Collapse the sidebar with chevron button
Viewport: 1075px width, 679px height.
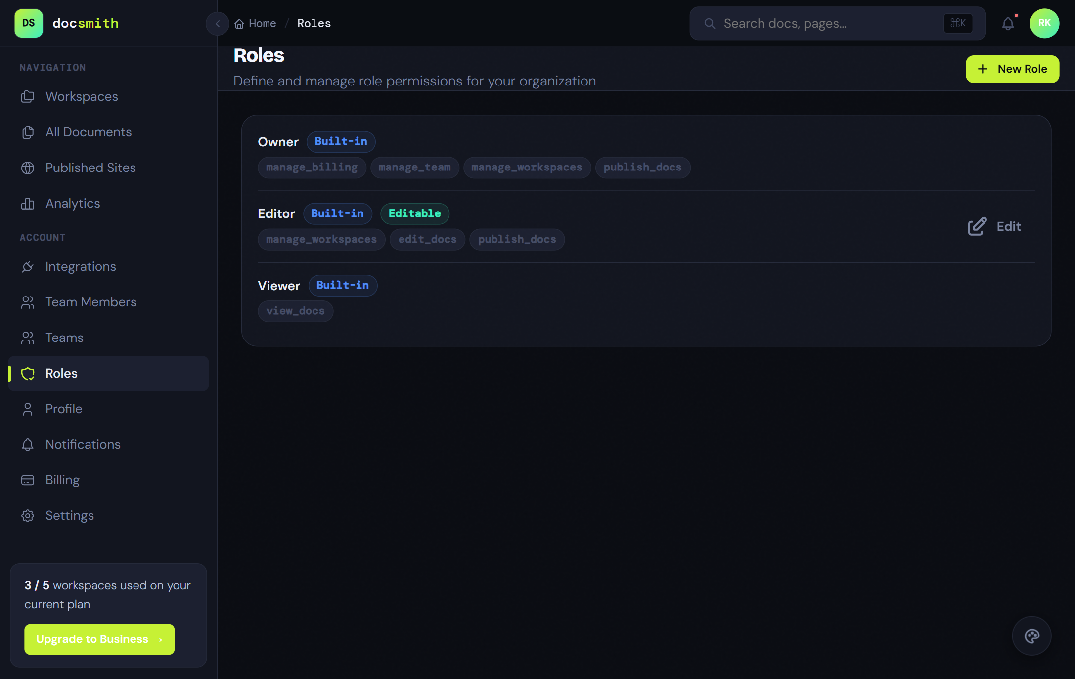pyautogui.click(x=217, y=24)
